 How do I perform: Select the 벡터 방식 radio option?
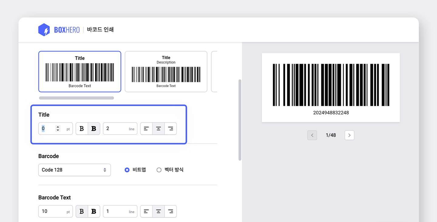[x=159, y=170]
